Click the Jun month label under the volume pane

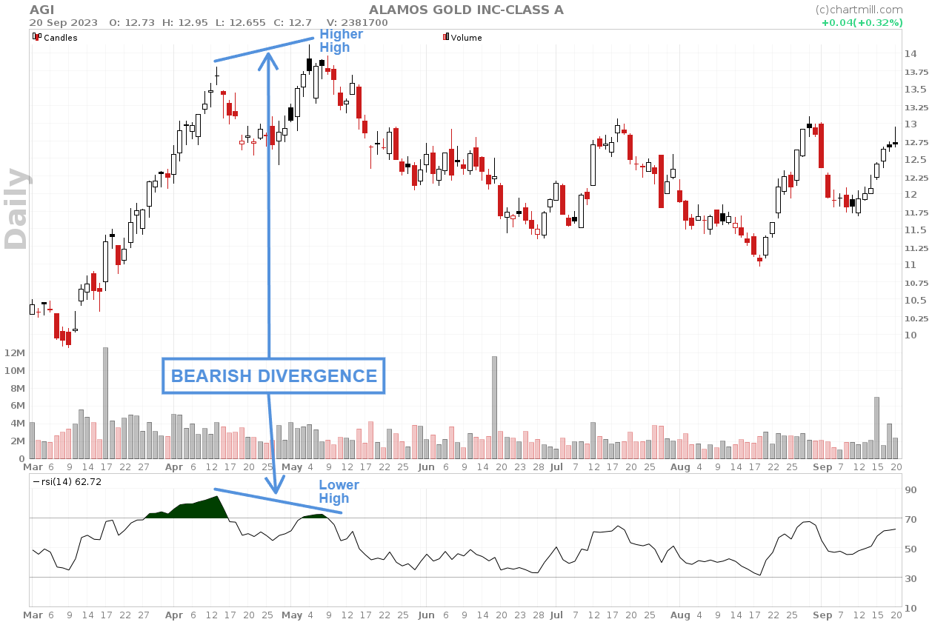coord(426,467)
